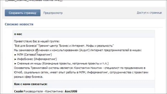
Task: Click the bullet 'Инфобизнес (Инфомаркетинг)'
Action: [x=35, y=59]
